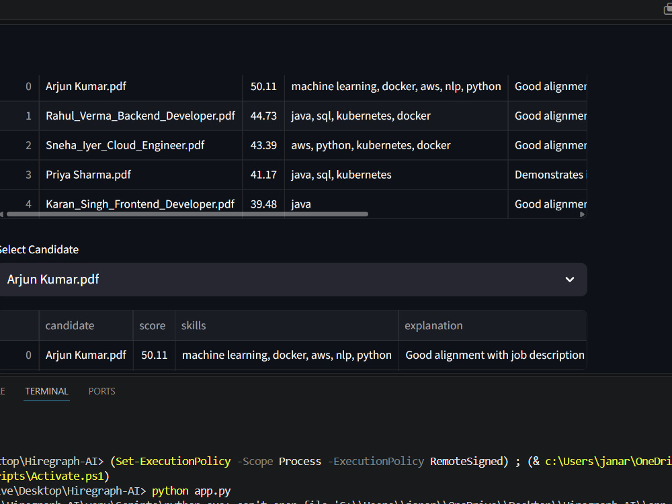
Task: Click skills cell containing only 'java'
Action: (396, 204)
